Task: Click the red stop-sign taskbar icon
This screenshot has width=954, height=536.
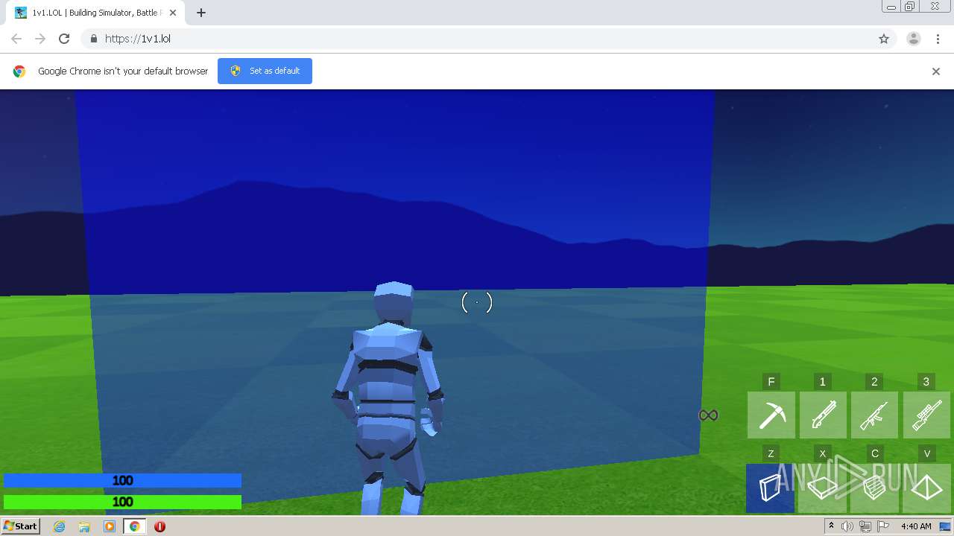Action: click(x=159, y=526)
